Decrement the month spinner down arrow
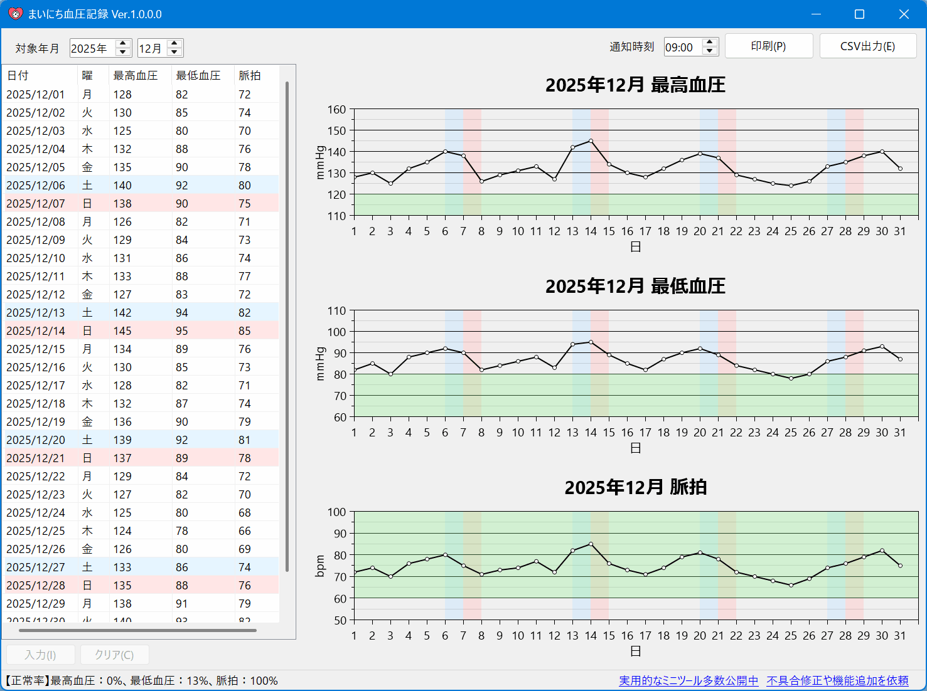Image resolution: width=927 pixels, height=691 pixels. [x=175, y=52]
